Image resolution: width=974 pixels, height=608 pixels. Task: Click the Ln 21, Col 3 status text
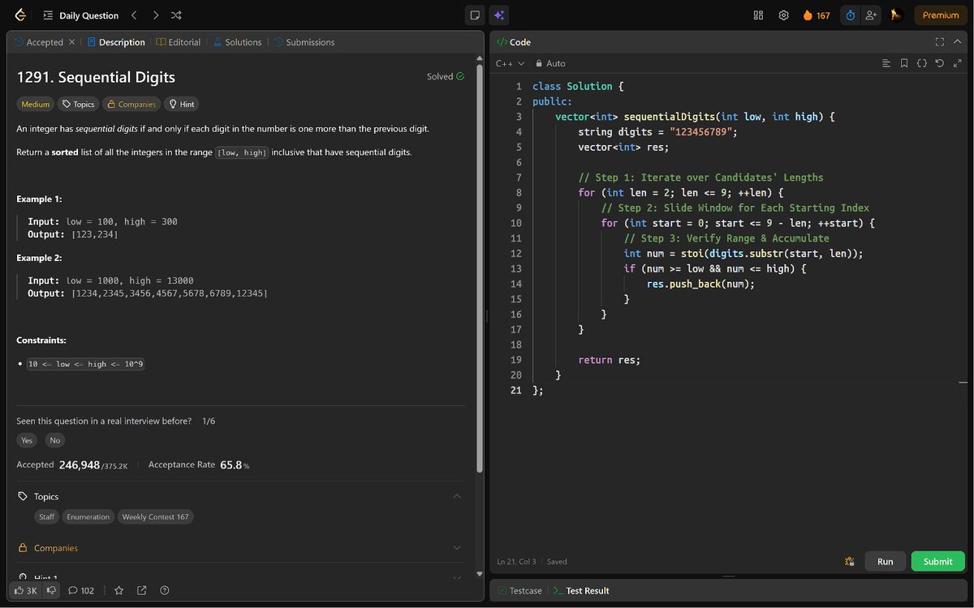point(516,561)
